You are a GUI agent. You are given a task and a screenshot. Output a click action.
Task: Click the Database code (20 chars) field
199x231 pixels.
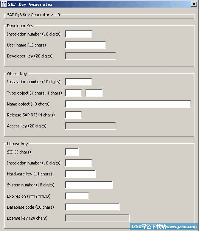click(92, 207)
